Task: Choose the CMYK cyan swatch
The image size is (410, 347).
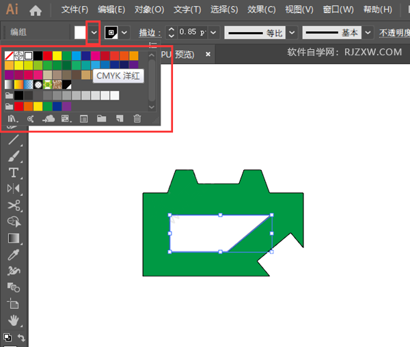Action: 77,55
